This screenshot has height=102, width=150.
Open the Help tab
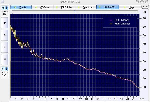coord(129,7)
